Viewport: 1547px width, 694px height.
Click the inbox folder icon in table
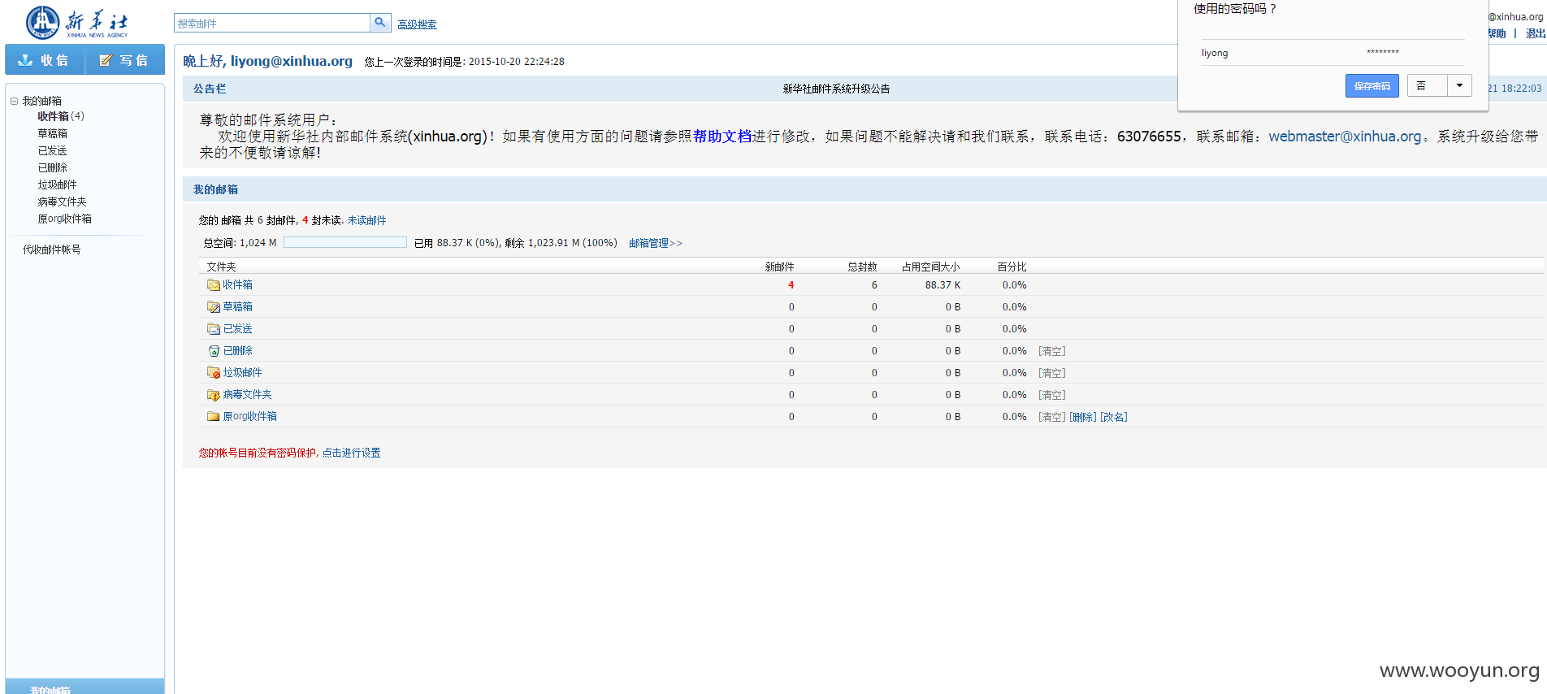214,285
